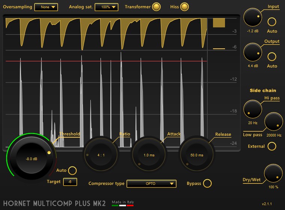Click the Ratio knob
Viewport: 285px width, 210px height.
101,154
